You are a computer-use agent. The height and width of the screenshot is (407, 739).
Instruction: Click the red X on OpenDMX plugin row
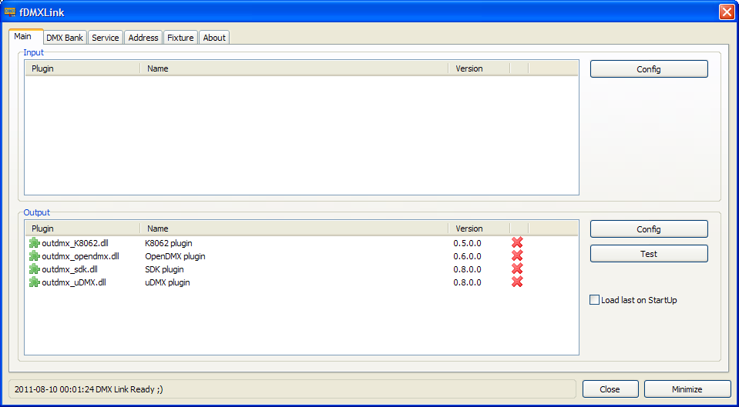coord(517,255)
